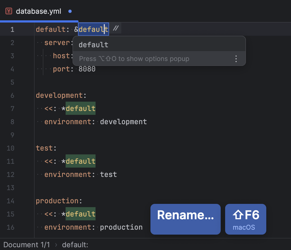Viewport: 291px width, 250px height.
Task: Click the "environment: production" value text
Action: 121,227
